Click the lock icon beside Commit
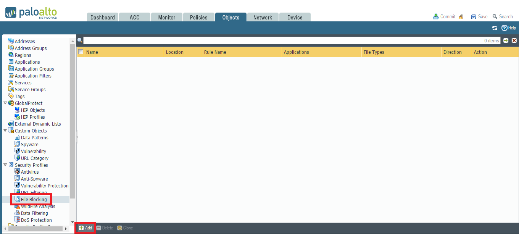This screenshot has height=234, width=519. pyautogui.click(x=461, y=17)
